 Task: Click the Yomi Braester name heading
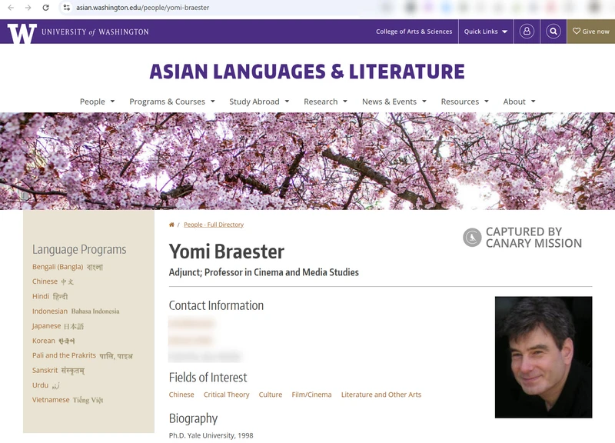(x=226, y=251)
